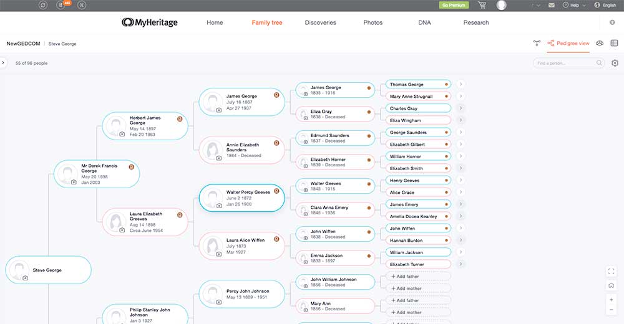624x324 pixels.
Task: Zoom in with the plus icon
Action: tap(612, 300)
